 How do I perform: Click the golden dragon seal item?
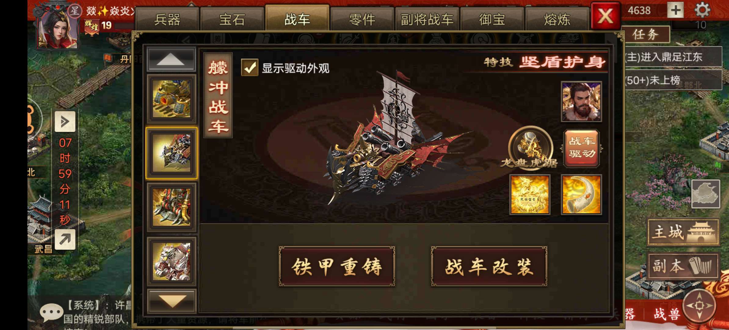coord(530,195)
